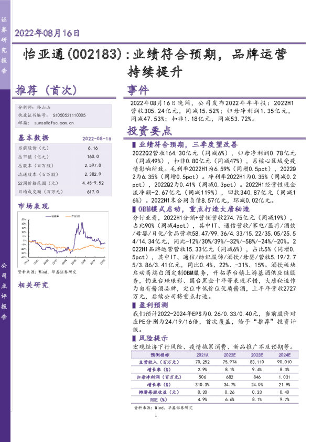
Task: Click the 预测指标 table header
Action: [160, 355]
